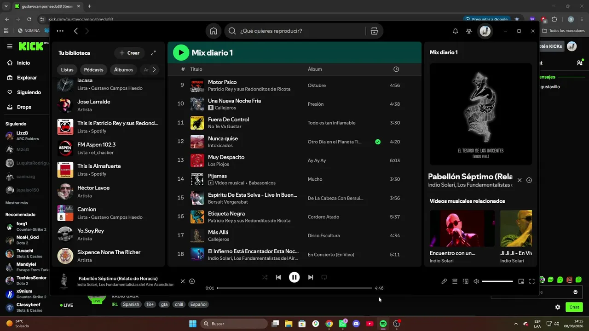589x331 pixels.
Task: Hide Pabellón Séptimo with the X in player bar
Action: tap(183, 281)
